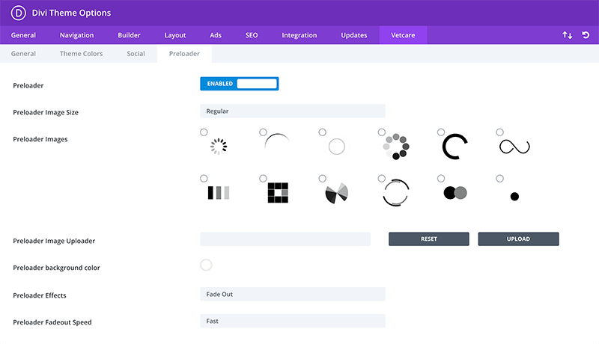Select the Preloader sub-tab
Image resolution: width=599 pixels, height=344 pixels.
point(184,54)
